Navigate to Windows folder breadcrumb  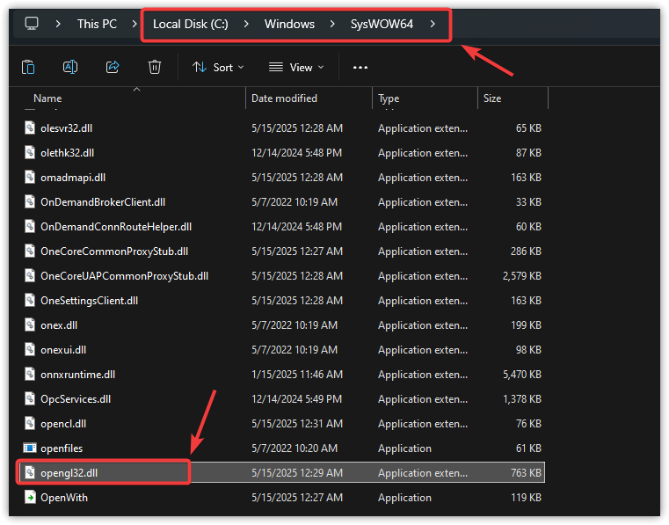coord(289,24)
